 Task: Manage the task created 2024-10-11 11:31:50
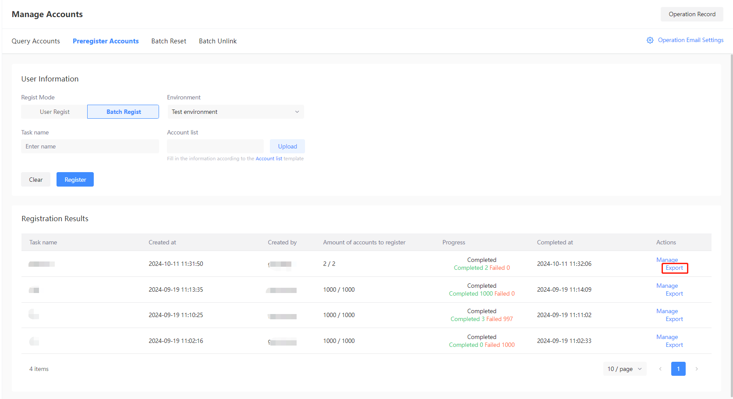(x=667, y=260)
